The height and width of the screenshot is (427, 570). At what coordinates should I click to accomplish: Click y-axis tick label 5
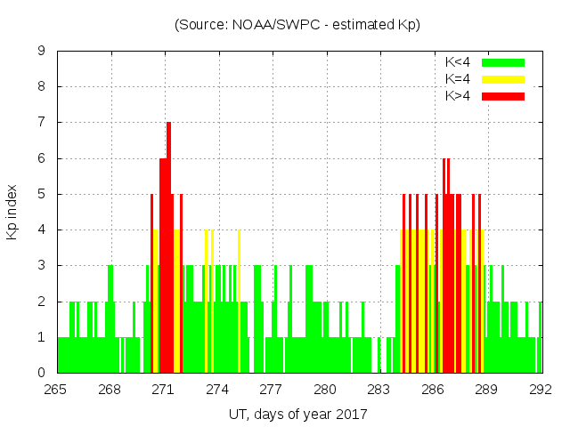[x=42, y=195]
